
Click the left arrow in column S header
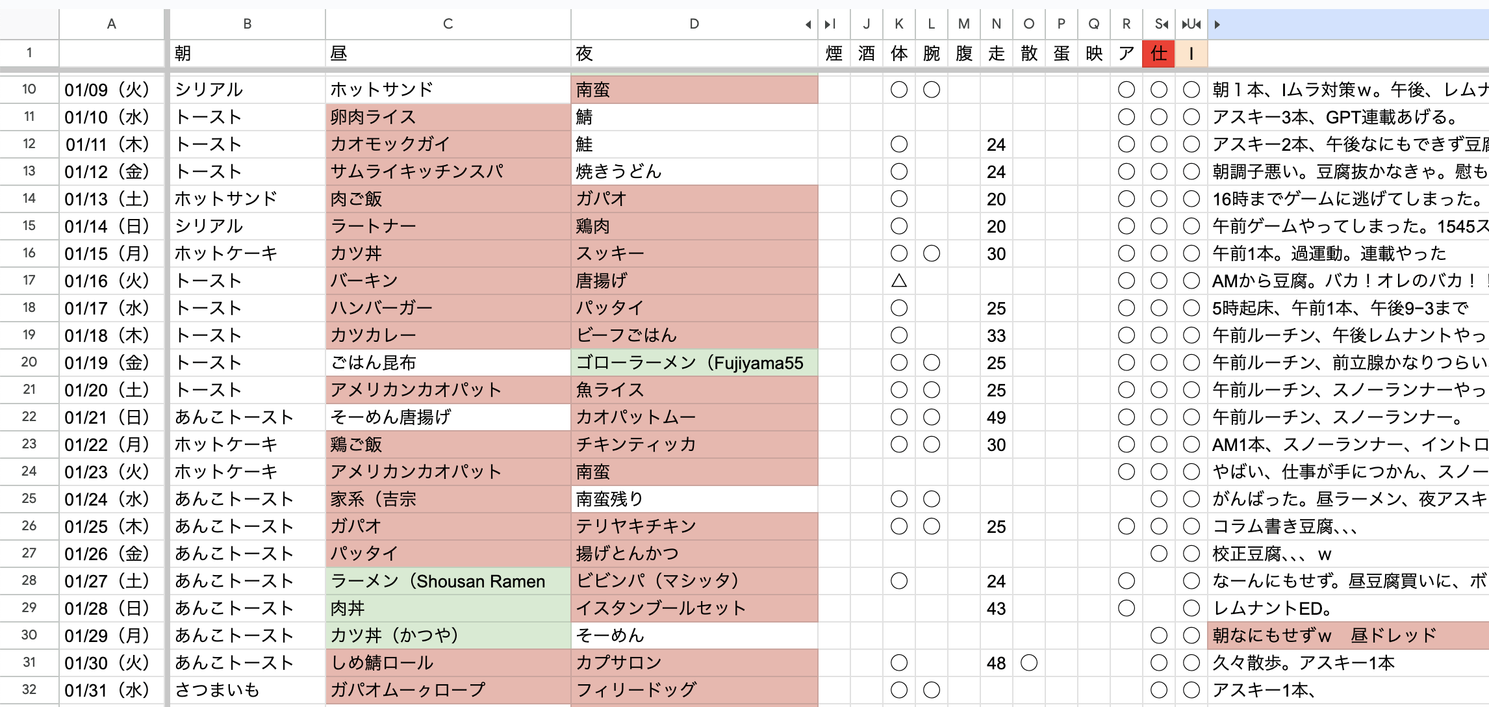1166,25
